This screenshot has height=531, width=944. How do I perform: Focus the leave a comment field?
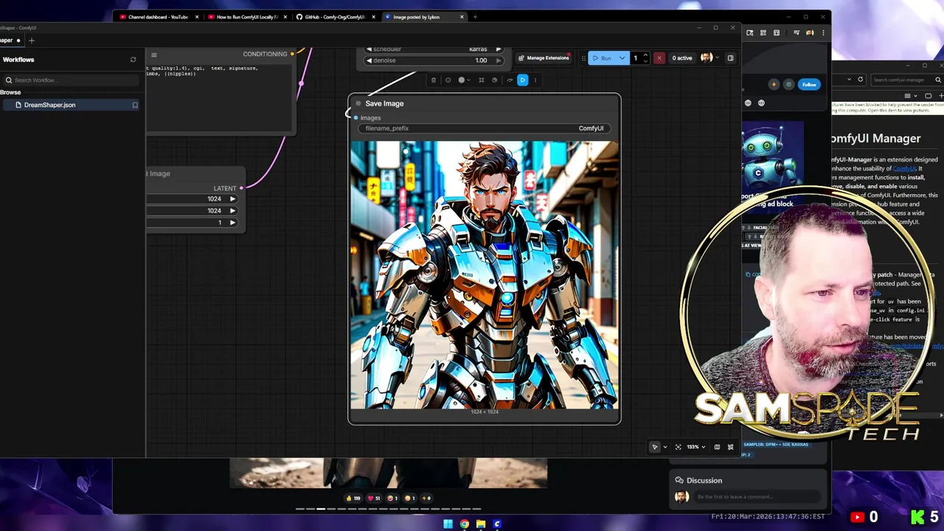click(757, 497)
